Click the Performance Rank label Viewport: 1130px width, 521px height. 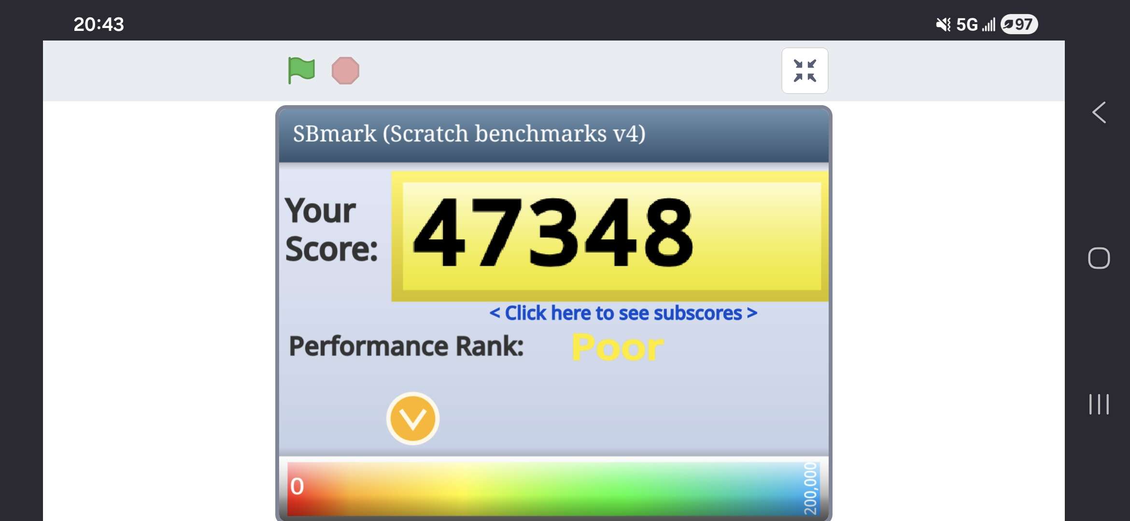[x=406, y=346]
